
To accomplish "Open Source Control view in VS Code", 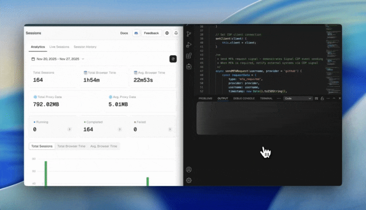I will coord(189,34).
